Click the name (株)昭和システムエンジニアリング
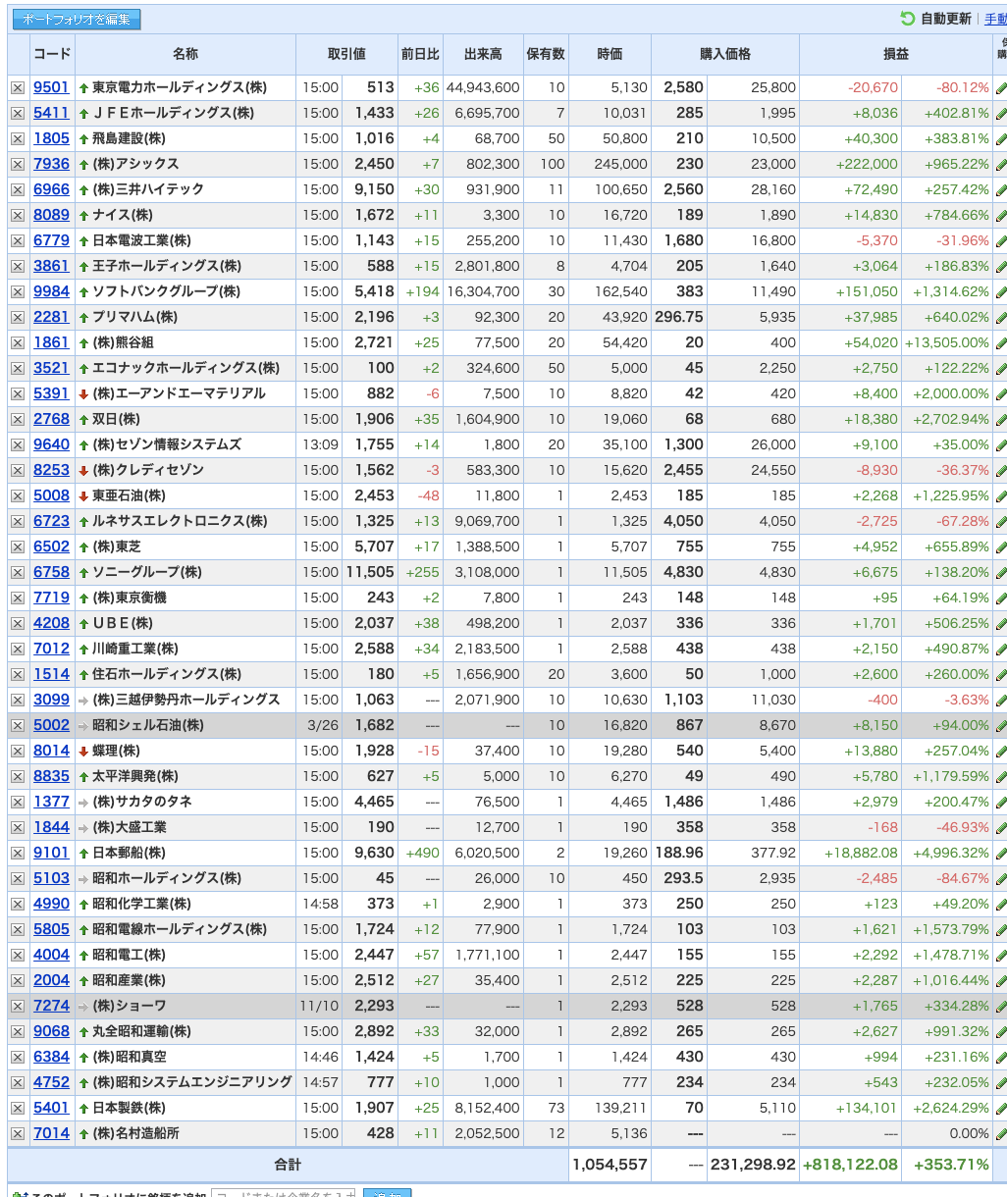Image resolution: width=1007 pixels, height=1197 pixels. click(x=192, y=1082)
